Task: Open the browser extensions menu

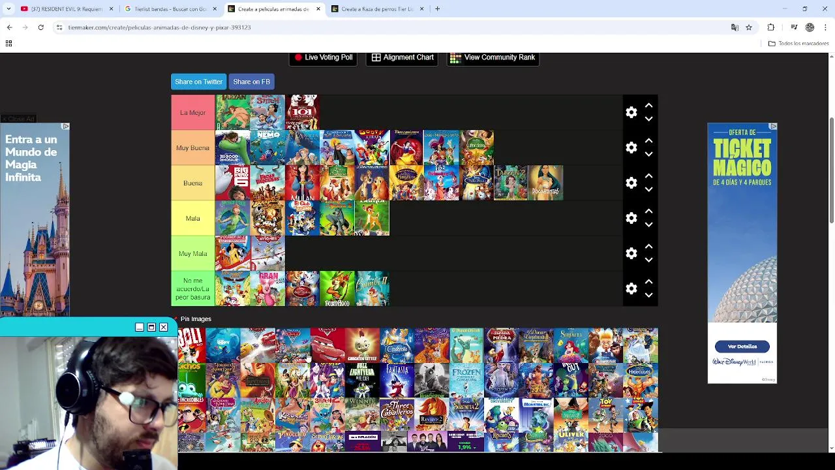Action: pyautogui.click(x=771, y=27)
